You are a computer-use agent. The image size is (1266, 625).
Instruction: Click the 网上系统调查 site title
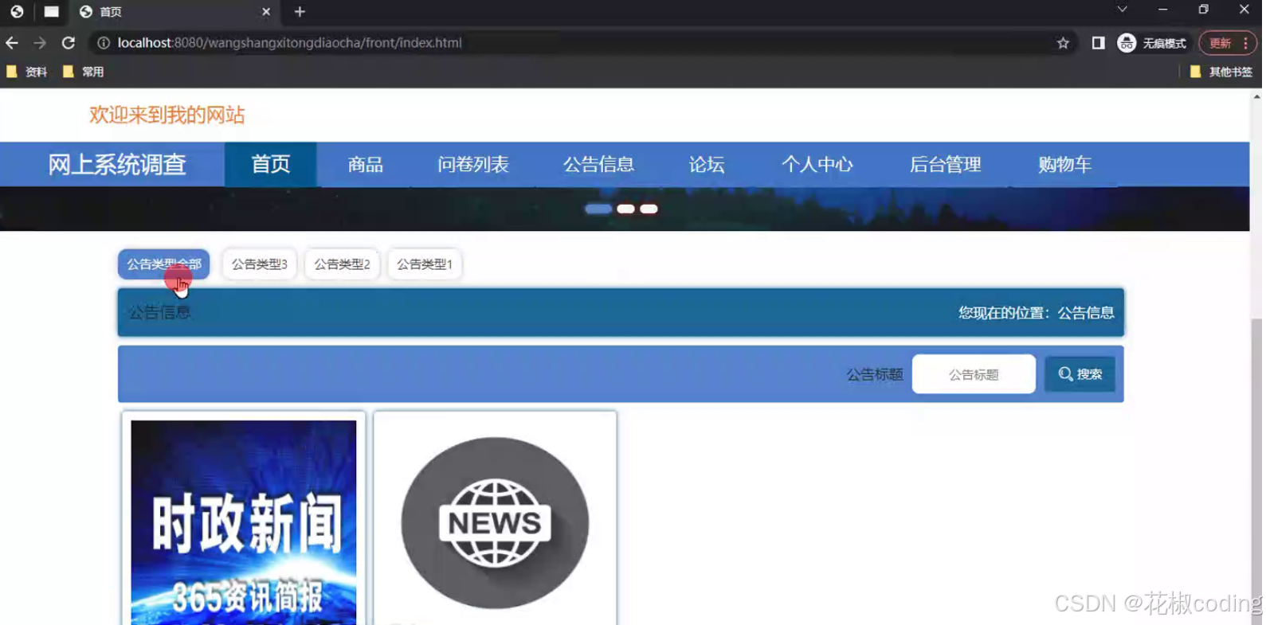pyautogui.click(x=117, y=165)
